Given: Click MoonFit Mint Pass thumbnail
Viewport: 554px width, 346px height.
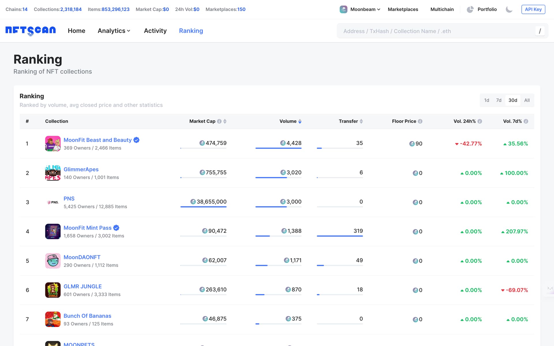Looking at the screenshot, I should coord(53,232).
